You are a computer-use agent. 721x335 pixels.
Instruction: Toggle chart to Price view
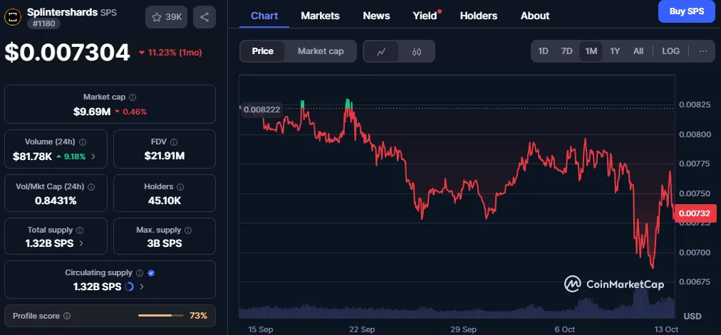click(262, 51)
